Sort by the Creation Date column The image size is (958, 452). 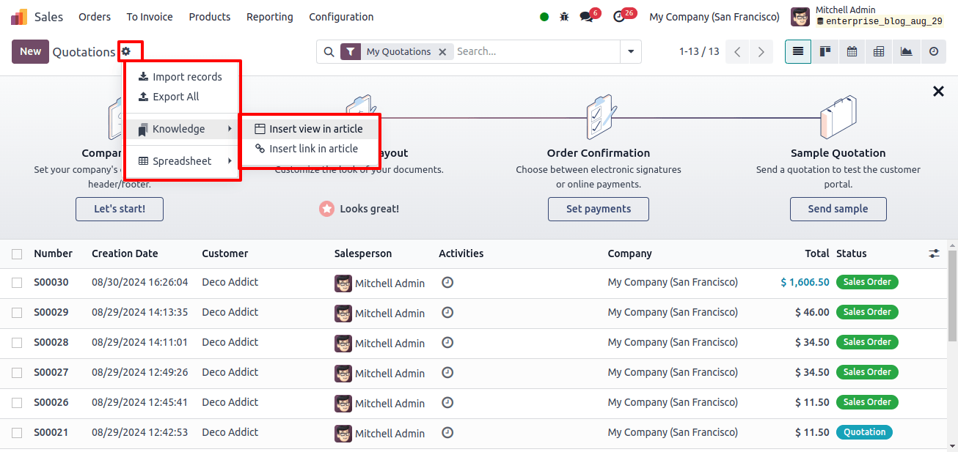[125, 253]
